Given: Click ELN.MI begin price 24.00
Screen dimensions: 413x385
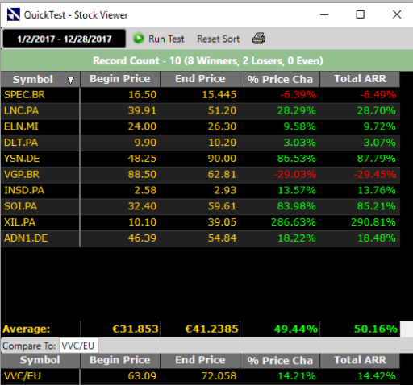Looking at the screenshot, I should click(142, 126).
